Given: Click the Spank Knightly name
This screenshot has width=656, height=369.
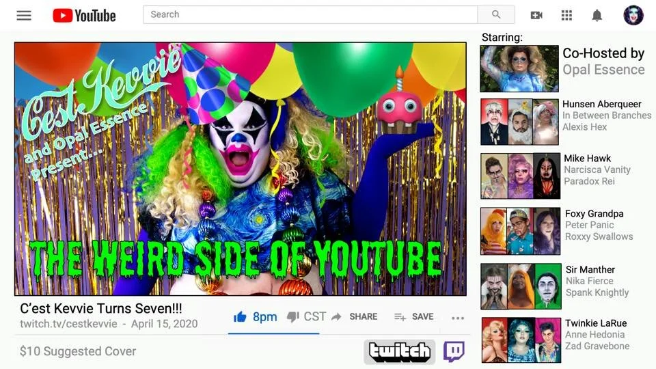Looking at the screenshot, I should 597,292.
